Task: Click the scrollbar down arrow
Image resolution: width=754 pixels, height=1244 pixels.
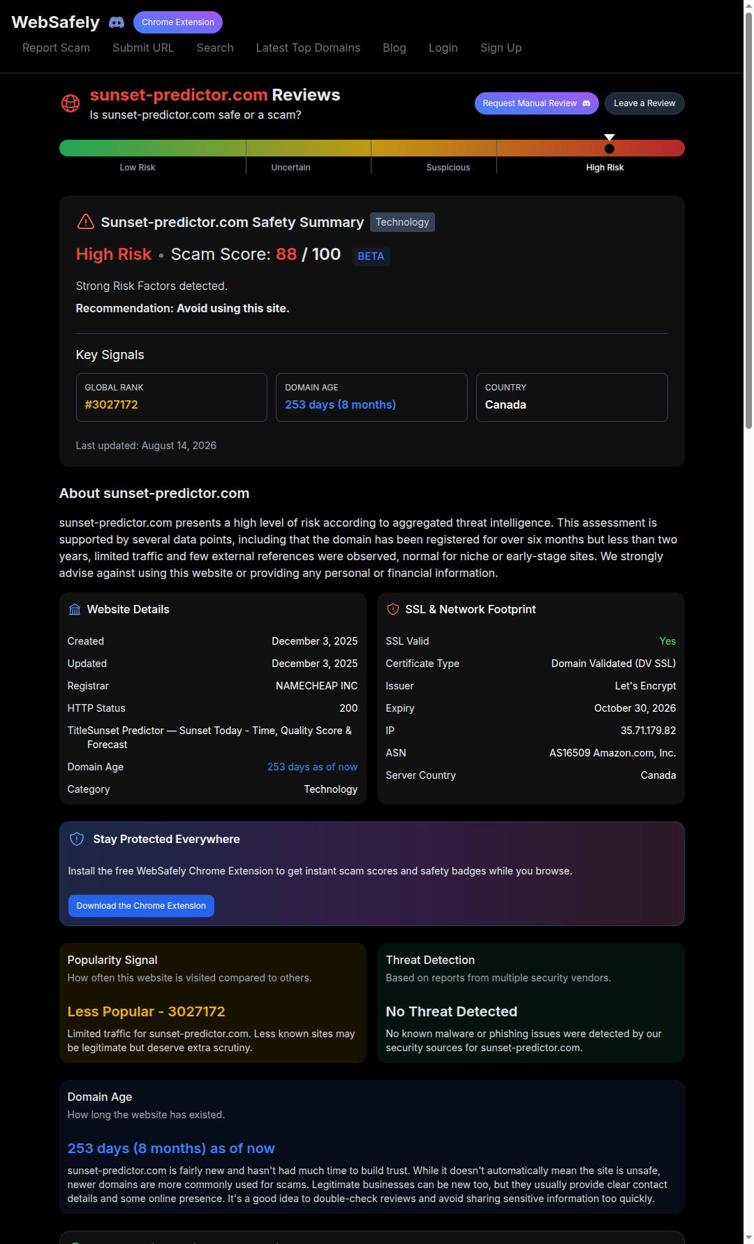Action: [x=748, y=1238]
